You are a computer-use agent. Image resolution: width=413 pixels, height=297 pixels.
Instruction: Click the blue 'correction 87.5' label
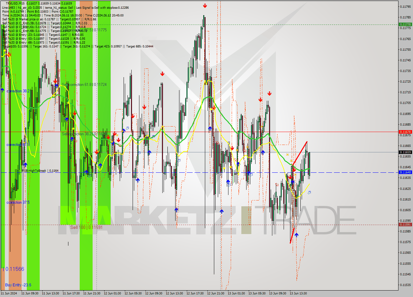(x=18, y=202)
